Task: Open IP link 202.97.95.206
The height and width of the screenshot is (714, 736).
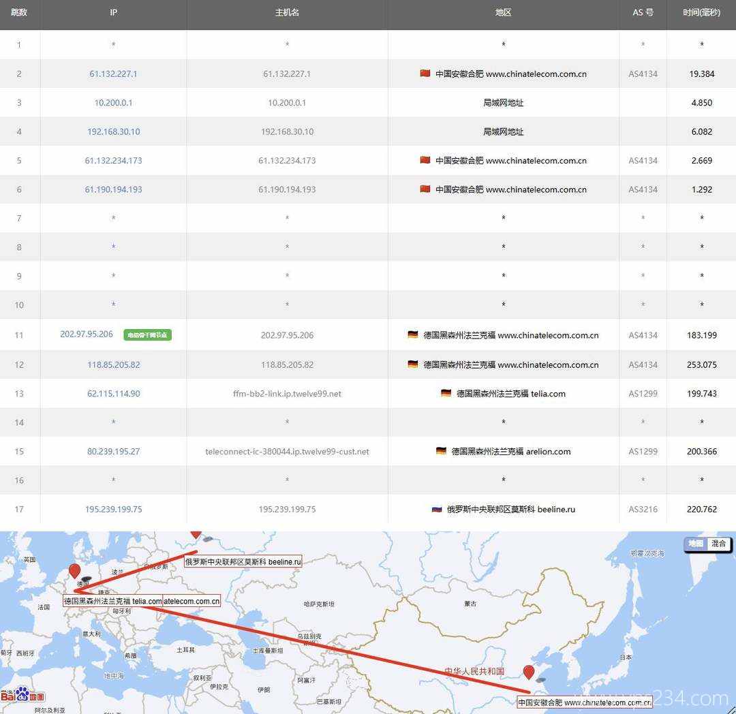Action: click(87, 334)
